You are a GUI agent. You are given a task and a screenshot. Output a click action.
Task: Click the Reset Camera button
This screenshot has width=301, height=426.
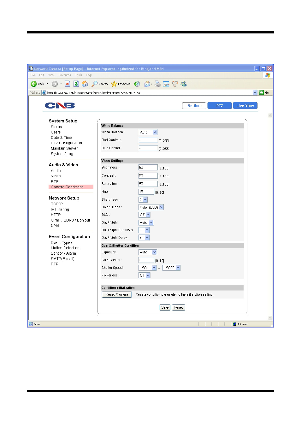[117, 294]
